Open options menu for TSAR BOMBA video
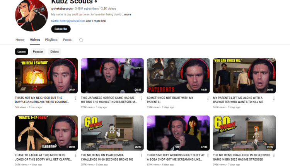 142,156
